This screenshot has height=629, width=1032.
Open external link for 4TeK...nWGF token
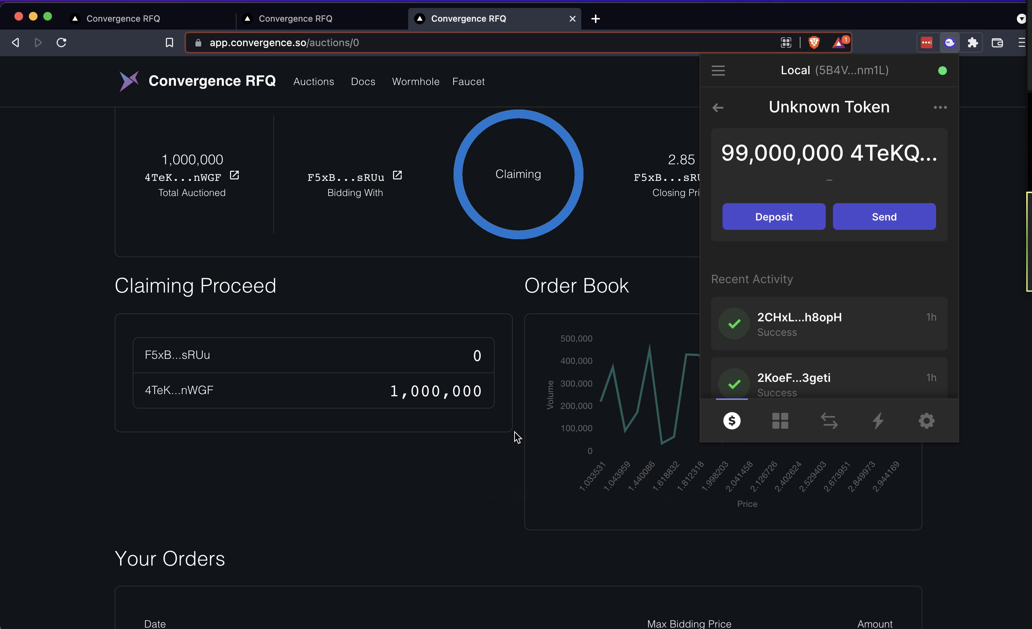pos(234,175)
